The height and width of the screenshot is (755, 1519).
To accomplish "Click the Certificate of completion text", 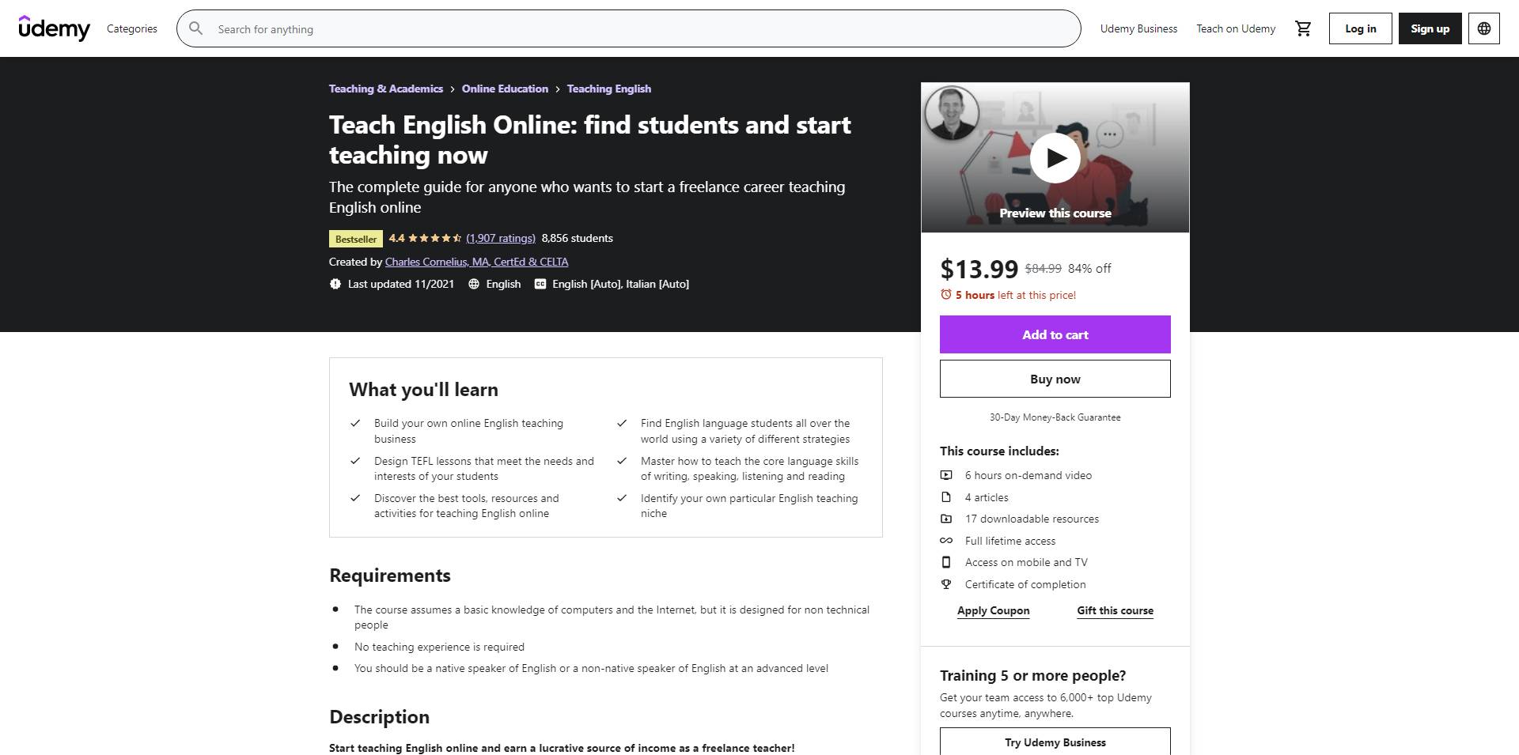I will (x=1025, y=584).
